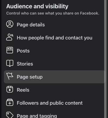Open the Page details settings label
108x118 pixels.
[31, 25]
